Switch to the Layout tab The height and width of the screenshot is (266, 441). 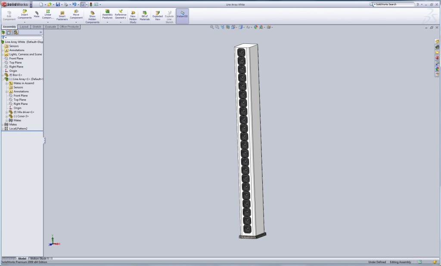(x=24, y=27)
